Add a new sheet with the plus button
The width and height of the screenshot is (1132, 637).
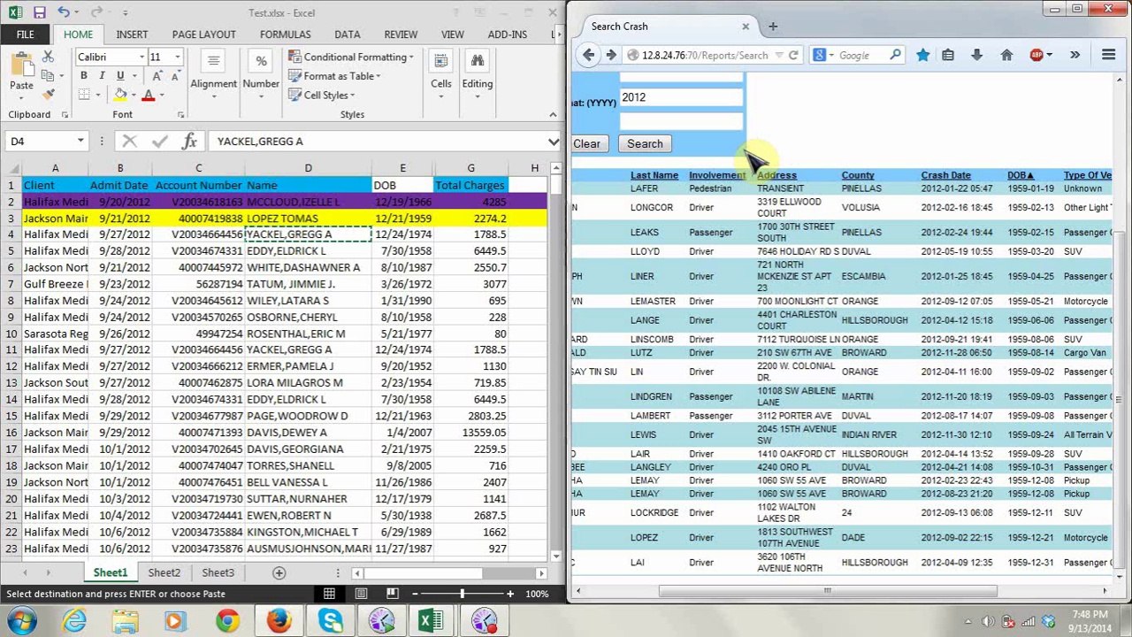[279, 573]
